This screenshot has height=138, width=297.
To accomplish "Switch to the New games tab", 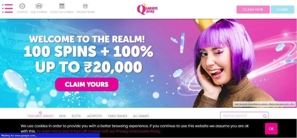I will pyautogui.click(x=62, y=116).
